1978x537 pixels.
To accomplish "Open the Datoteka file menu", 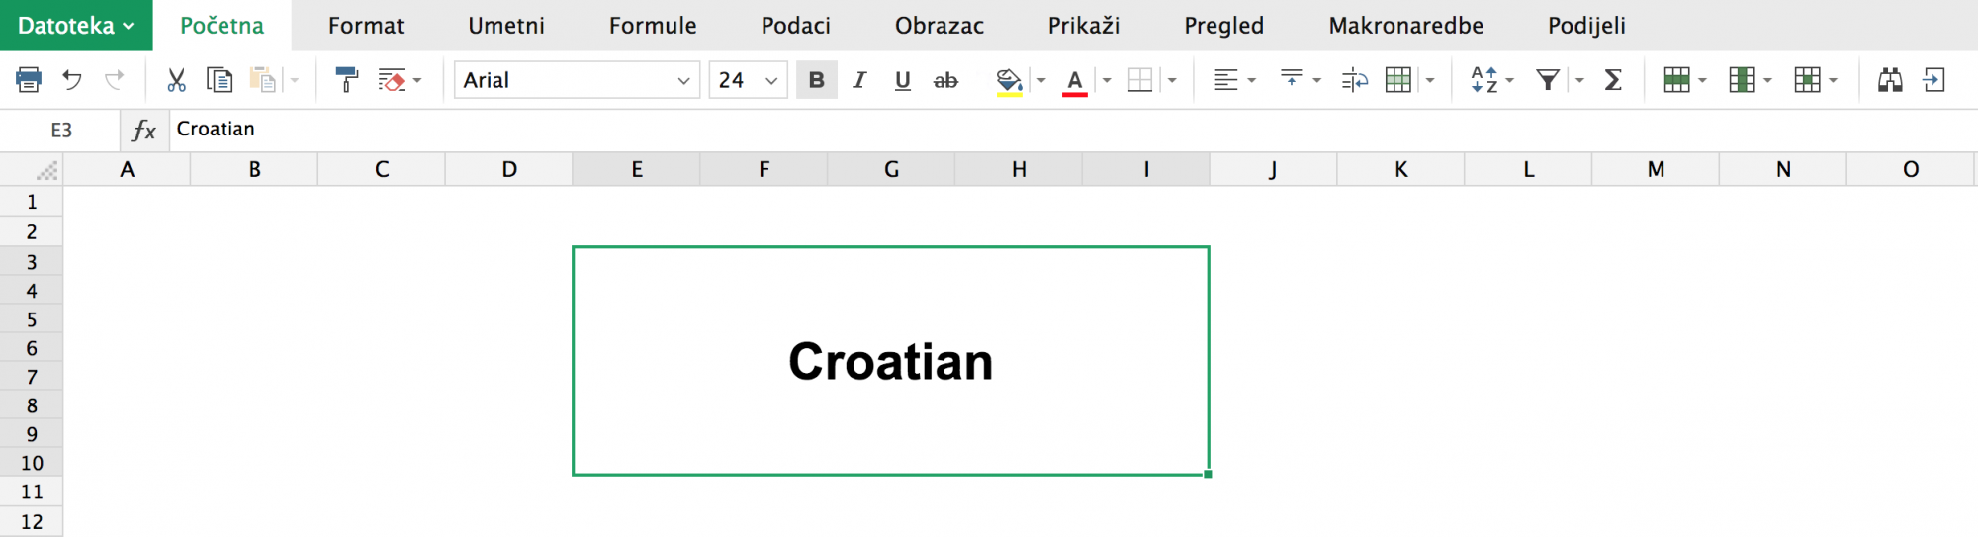I will (x=75, y=26).
